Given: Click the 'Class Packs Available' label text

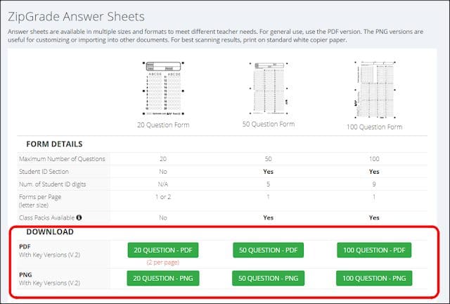Looking at the screenshot, I should (47, 217).
